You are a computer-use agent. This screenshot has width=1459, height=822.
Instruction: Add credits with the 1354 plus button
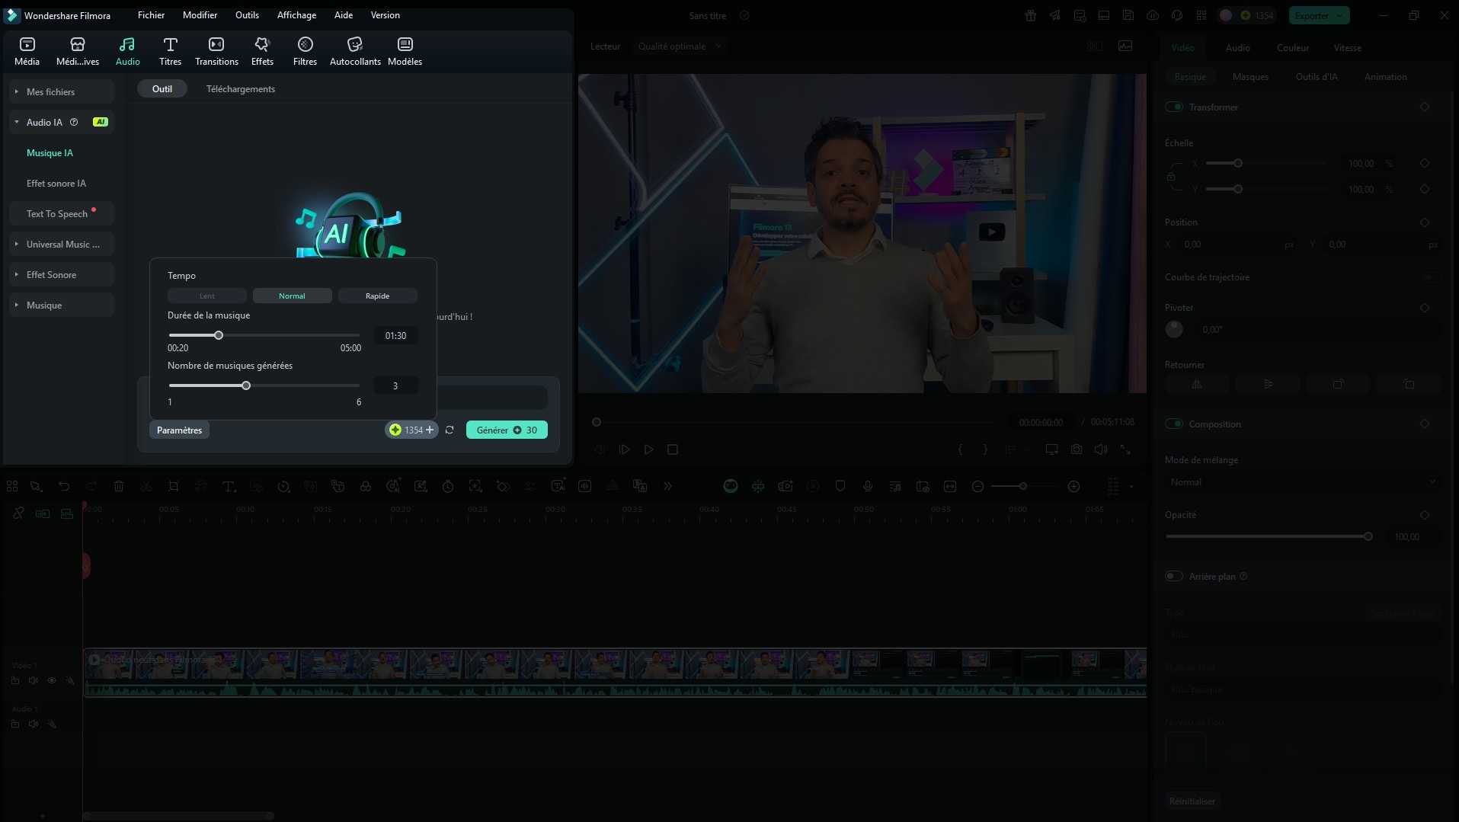430,430
